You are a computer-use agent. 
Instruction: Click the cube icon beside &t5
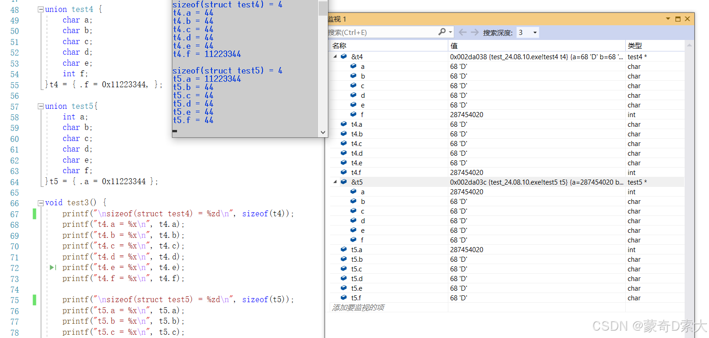tap(344, 182)
